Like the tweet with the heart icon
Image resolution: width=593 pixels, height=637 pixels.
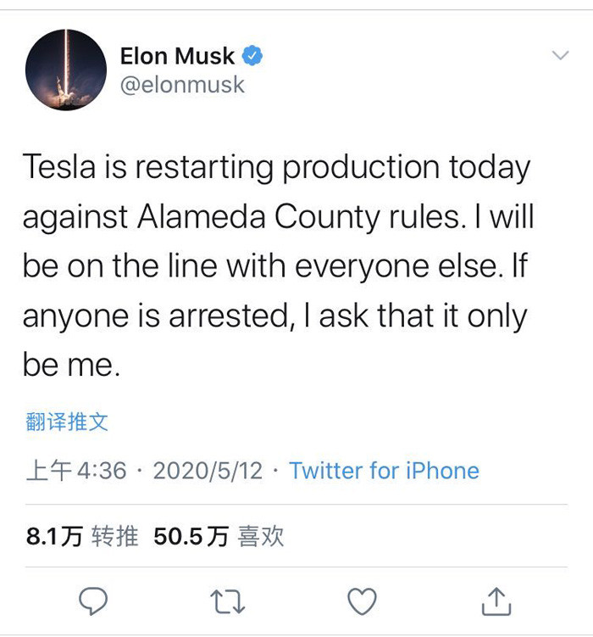(363, 601)
